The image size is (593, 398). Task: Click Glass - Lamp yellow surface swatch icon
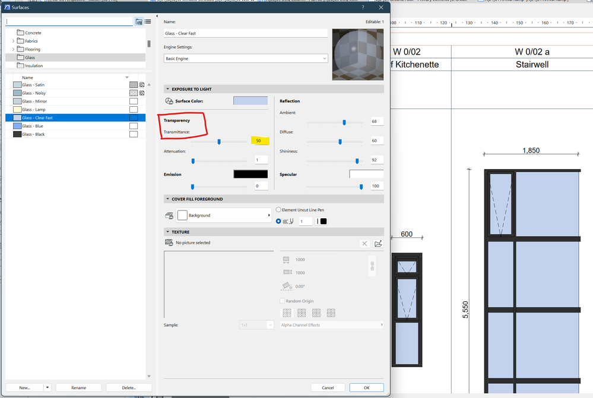(x=17, y=110)
